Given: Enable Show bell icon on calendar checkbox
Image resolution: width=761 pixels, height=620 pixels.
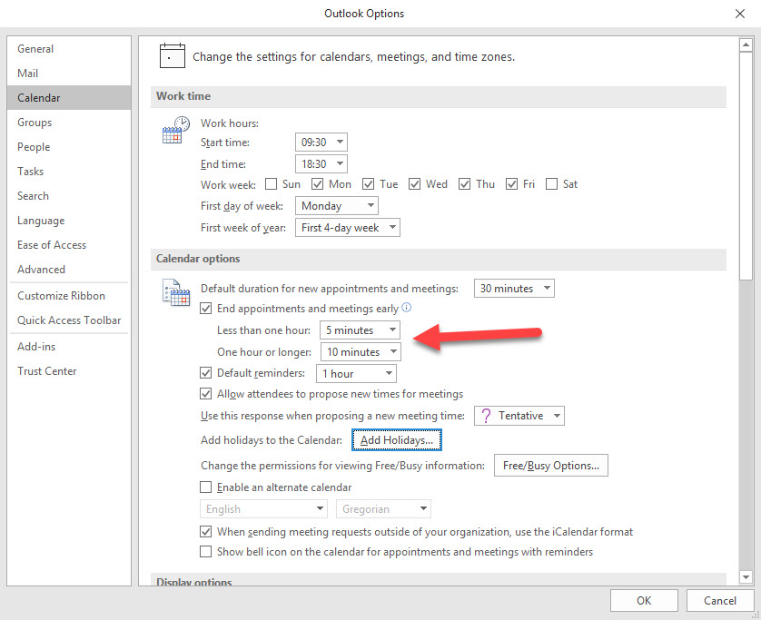Looking at the screenshot, I should tap(206, 552).
